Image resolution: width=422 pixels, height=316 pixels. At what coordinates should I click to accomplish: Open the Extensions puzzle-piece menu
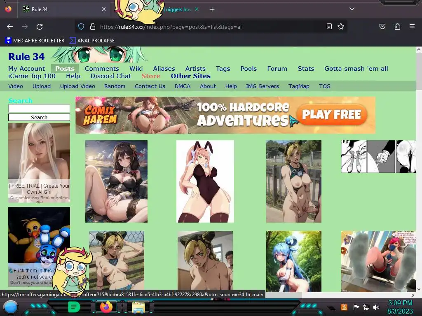pos(397,26)
